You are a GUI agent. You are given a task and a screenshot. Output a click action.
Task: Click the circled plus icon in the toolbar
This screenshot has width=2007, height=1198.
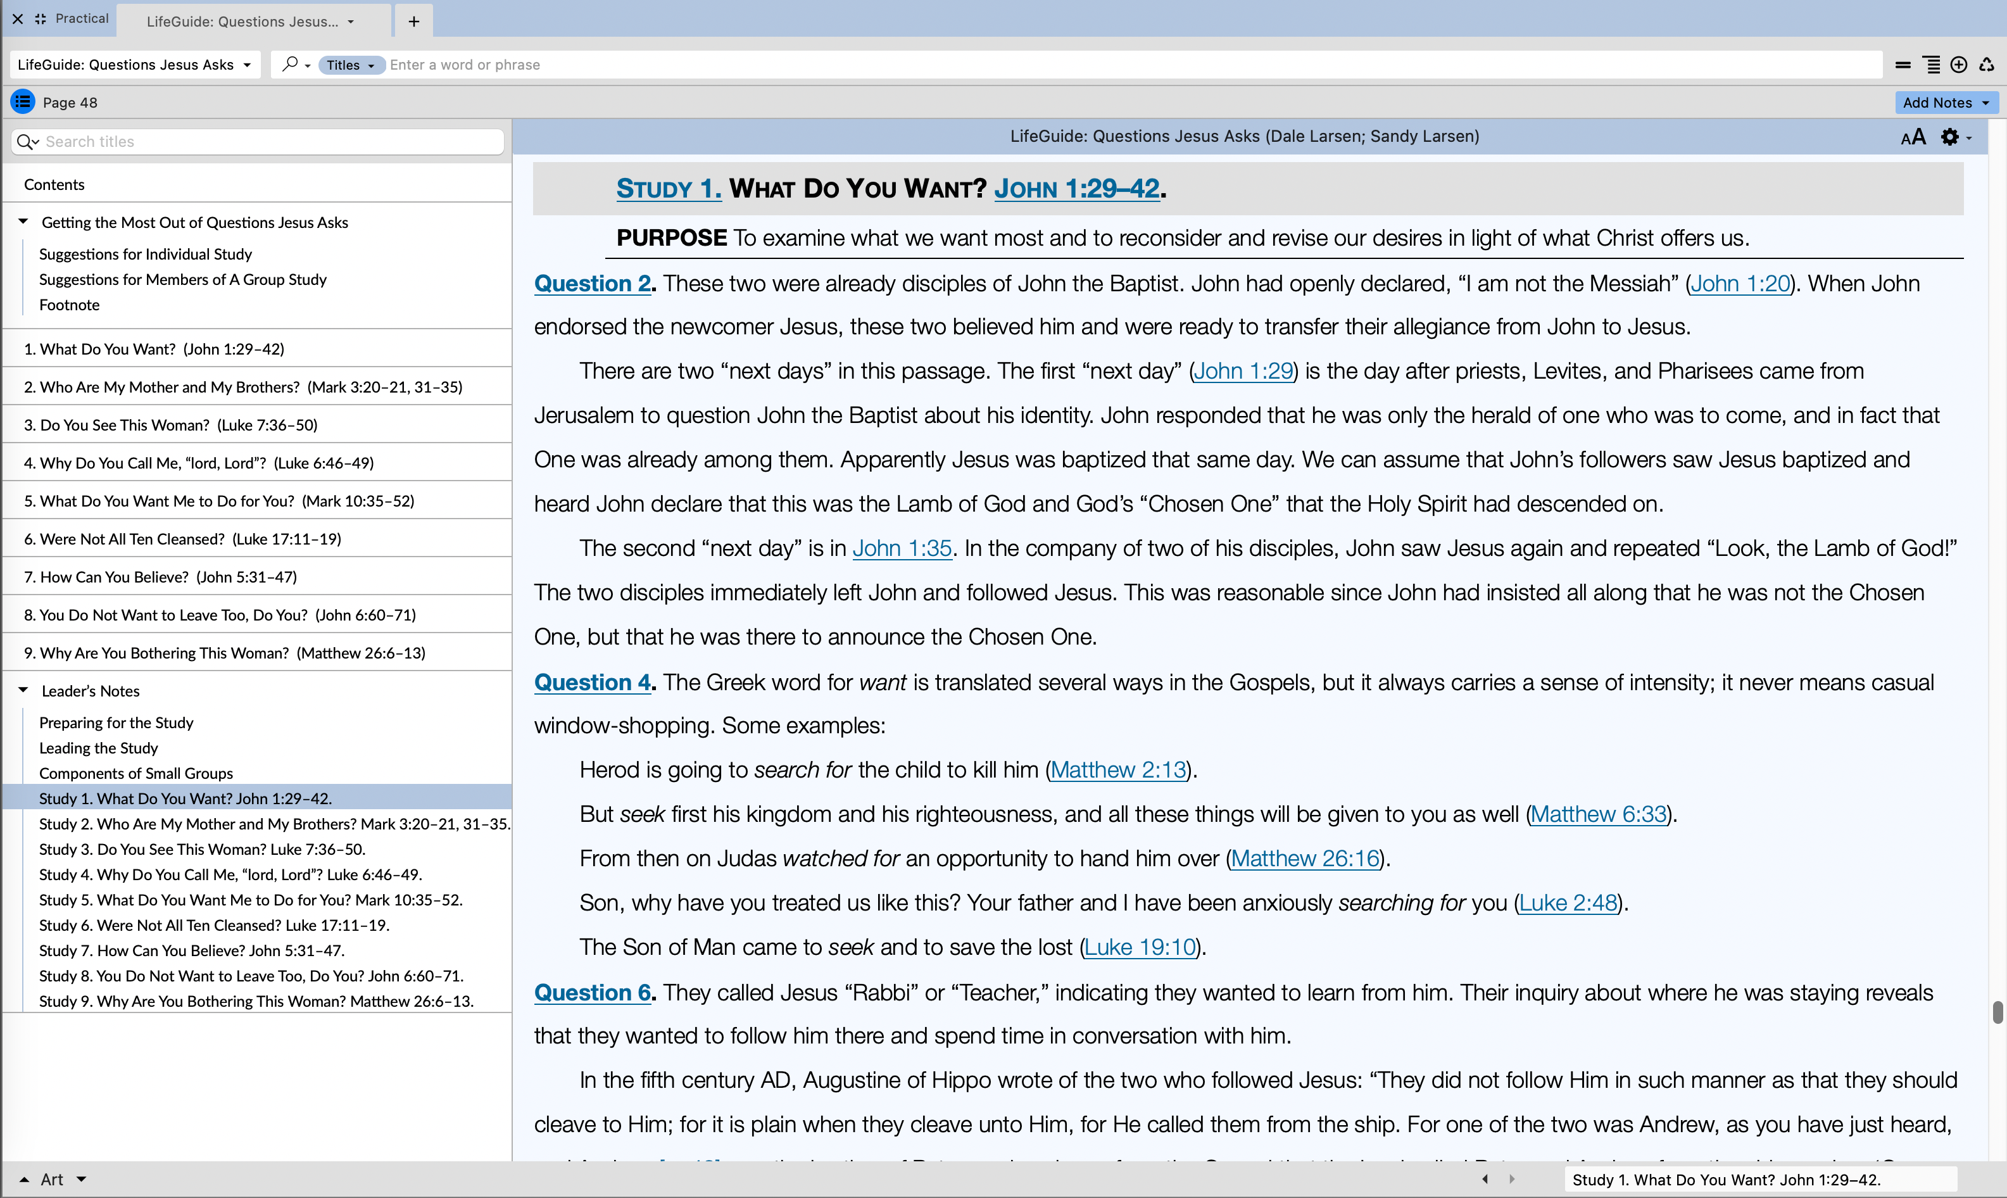1959,65
